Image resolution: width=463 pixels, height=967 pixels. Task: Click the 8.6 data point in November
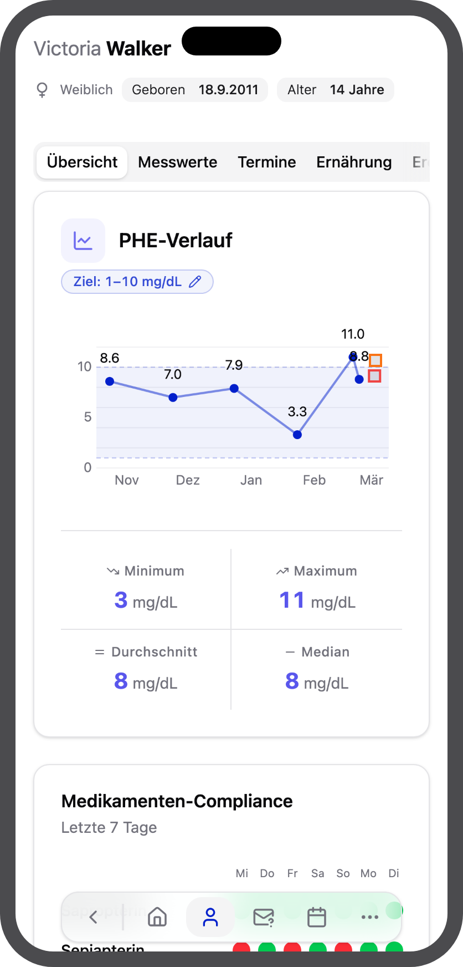110,381
